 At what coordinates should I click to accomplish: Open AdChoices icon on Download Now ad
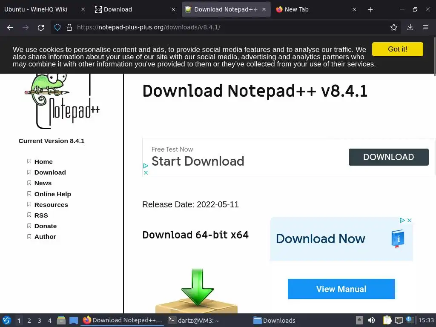point(402,220)
